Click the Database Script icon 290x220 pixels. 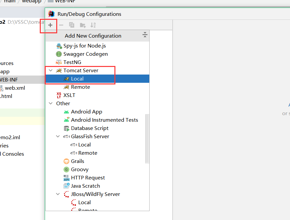(x=66, y=128)
